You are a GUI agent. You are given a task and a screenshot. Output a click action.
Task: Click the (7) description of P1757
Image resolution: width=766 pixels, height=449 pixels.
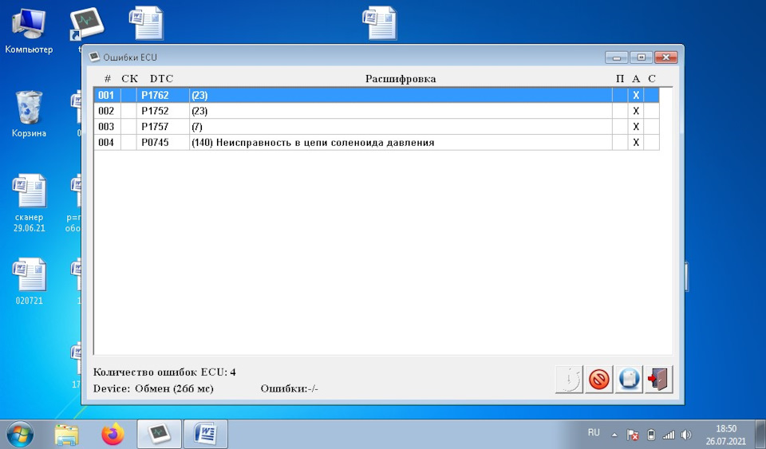tap(197, 127)
